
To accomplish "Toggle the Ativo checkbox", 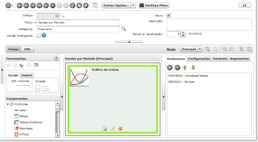I will pyautogui.click(x=168, y=15).
